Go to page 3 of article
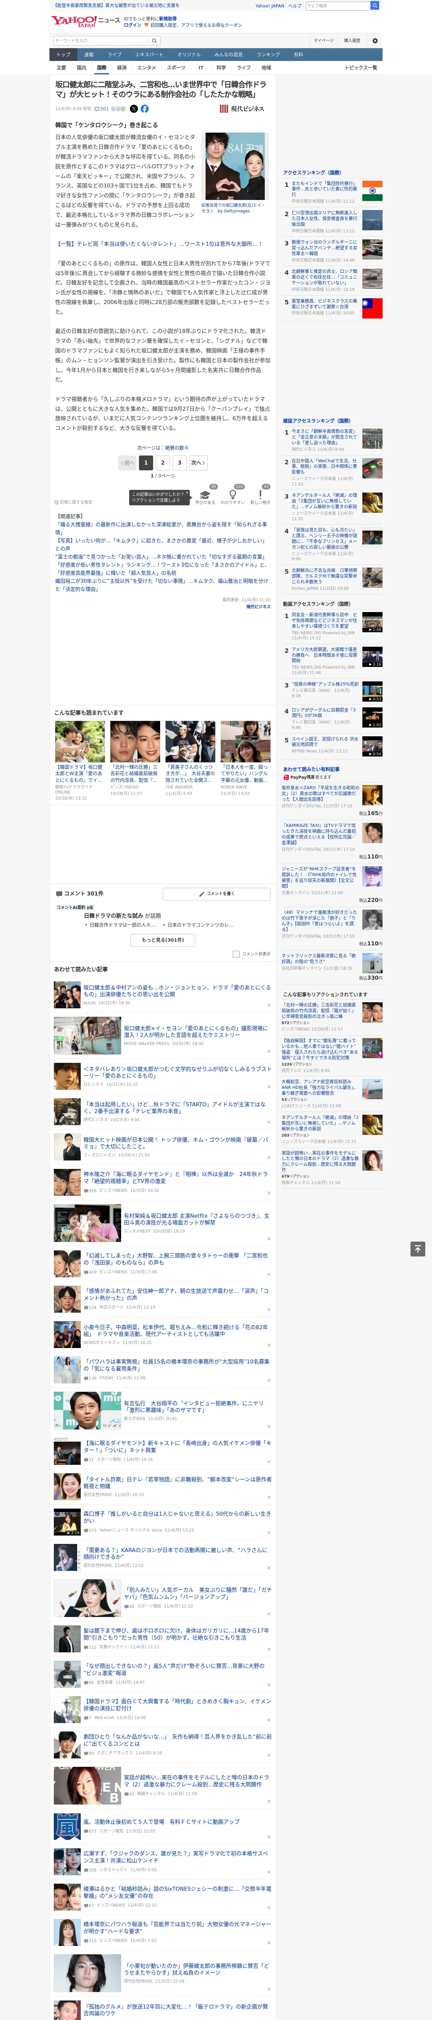Image resolution: width=432 pixels, height=2020 pixels. pyautogui.click(x=180, y=463)
